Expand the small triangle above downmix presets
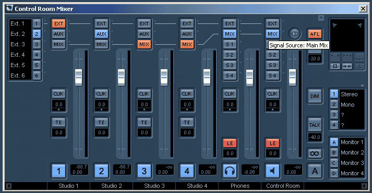Image resolution: width=372 pixels, height=193 pixels. [x=362, y=86]
